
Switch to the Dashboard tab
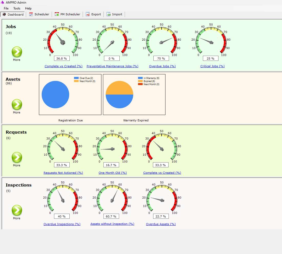13,14
